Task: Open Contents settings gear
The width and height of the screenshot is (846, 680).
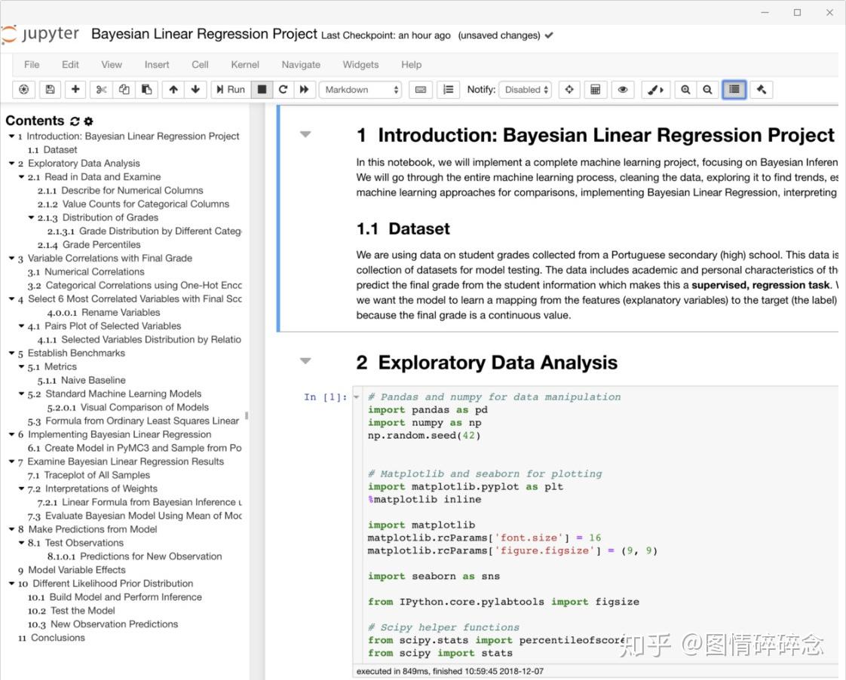Action: tap(87, 121)
